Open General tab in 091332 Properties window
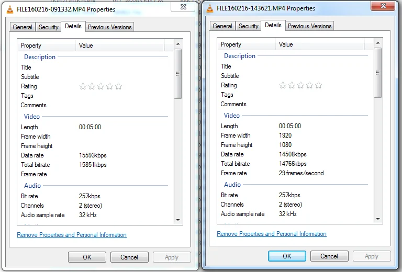Image resolution: width=402 pixels, height=272 pixels. pos(23,27)
